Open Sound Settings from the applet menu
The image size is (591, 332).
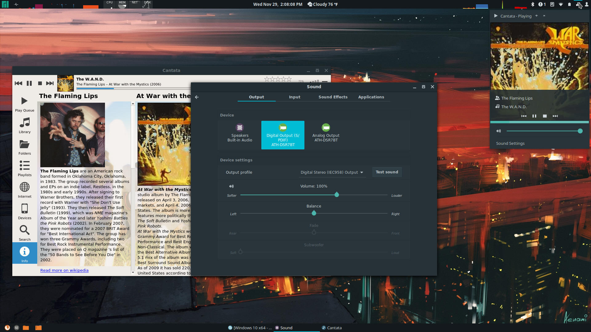click(x=510, y=144)
